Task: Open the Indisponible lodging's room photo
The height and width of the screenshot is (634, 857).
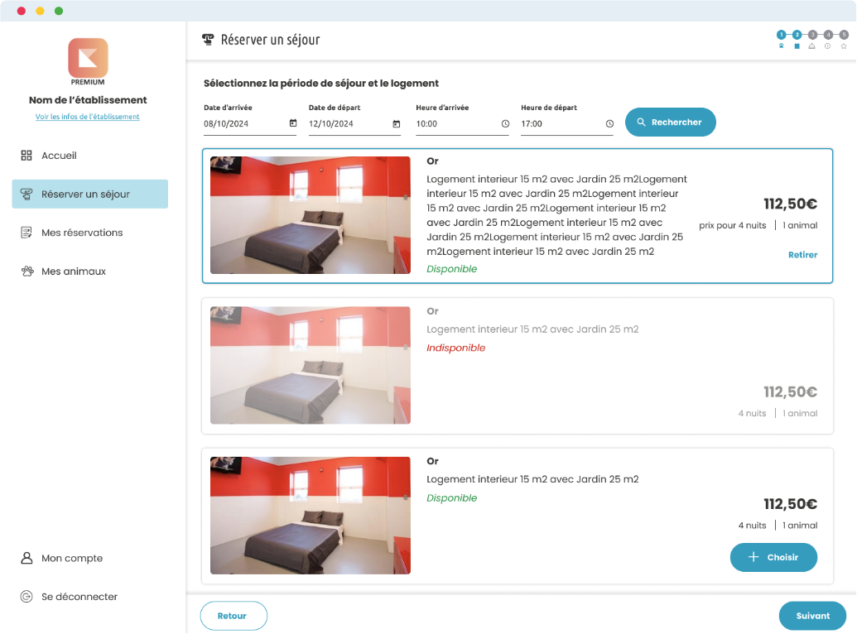Action: tap(311, 365)
